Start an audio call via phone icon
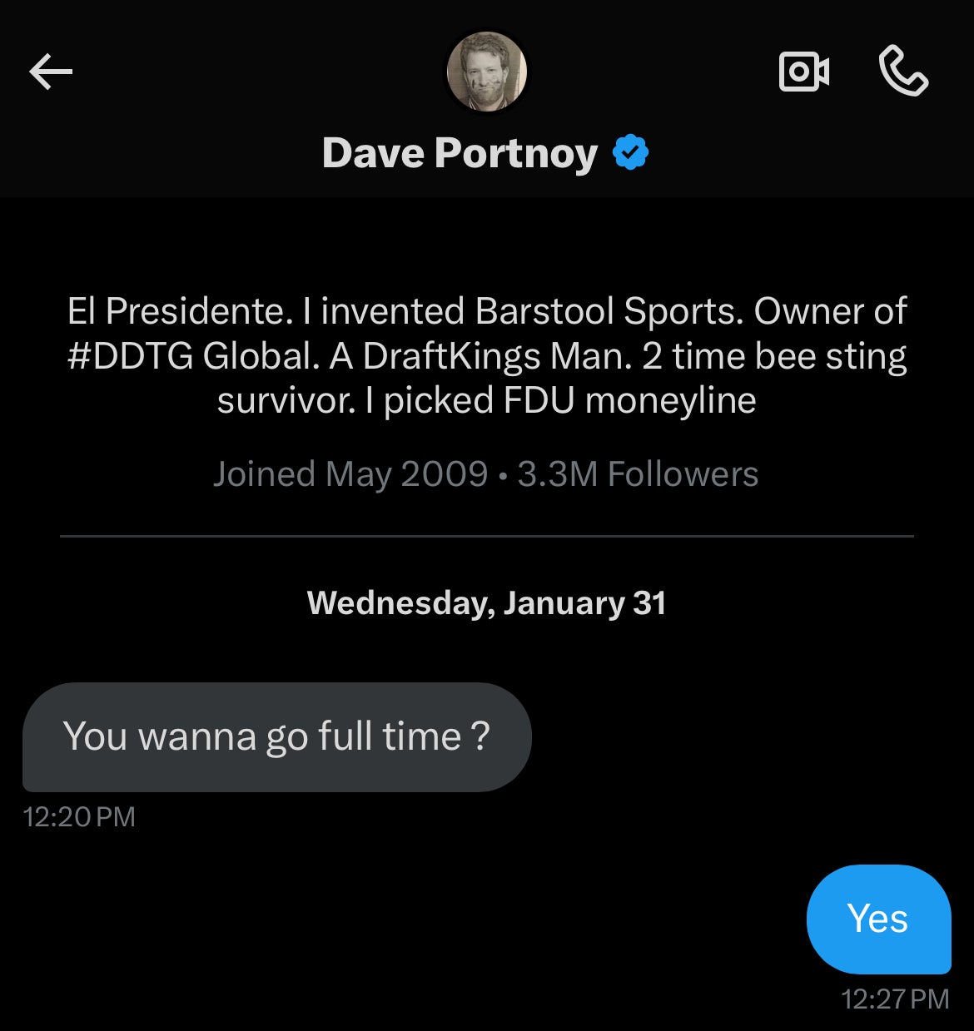The image size is (974, 1031). click(903, 72)
